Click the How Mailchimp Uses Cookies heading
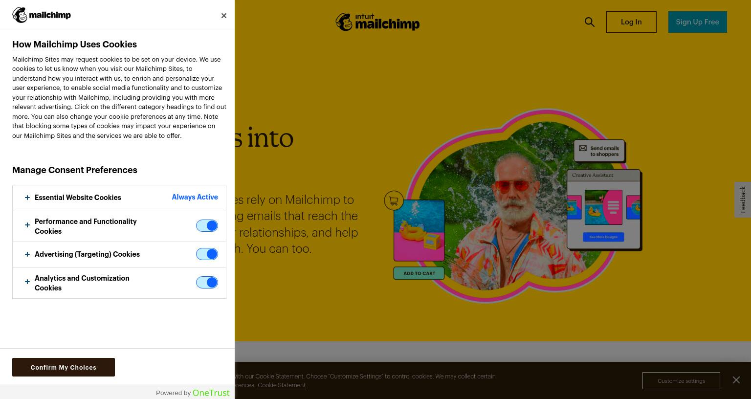The height and width of the screenshot is (399, 751). click(74, 44)
